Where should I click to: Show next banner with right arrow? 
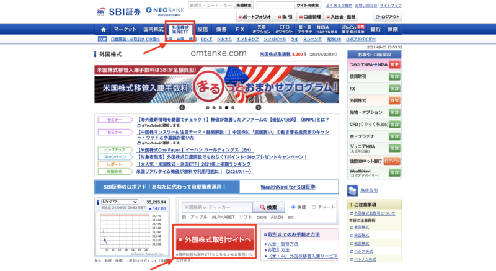pos(258,107)
